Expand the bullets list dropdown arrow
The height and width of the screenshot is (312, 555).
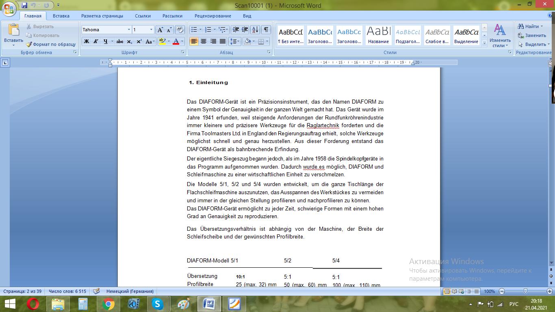click(x=200, y=30)
